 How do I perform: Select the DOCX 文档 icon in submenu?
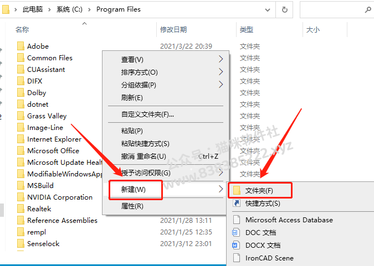point(235,245)
